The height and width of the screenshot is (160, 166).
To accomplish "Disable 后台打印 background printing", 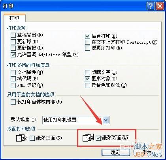I will [x=87, y=36].
